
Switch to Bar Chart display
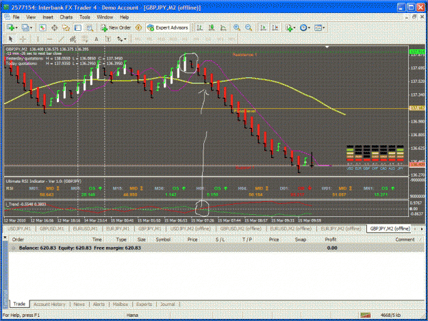pos(199,27)
